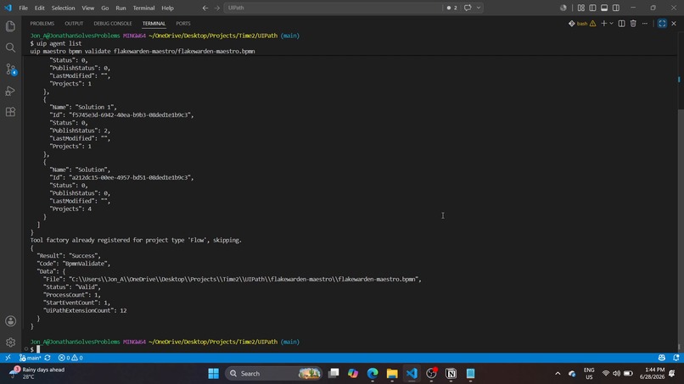Open the Explorer view in activity bar
The image size is (684, 384).
point(10,26)
